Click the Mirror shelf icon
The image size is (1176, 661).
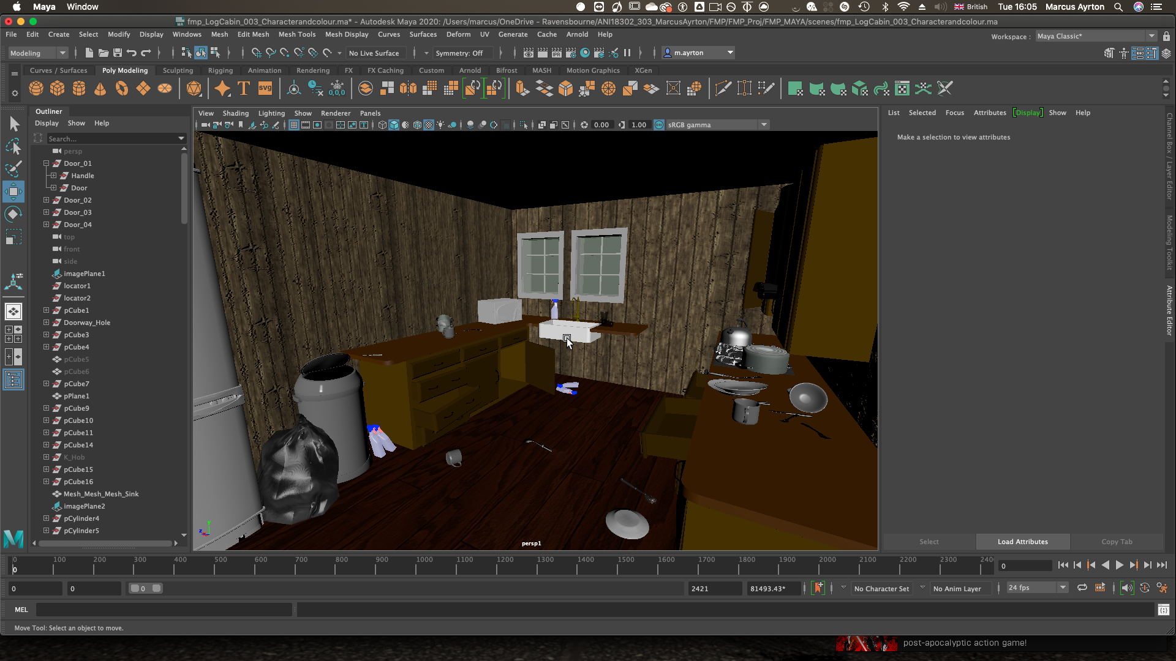pyautogui.click(x=409, y=89)
